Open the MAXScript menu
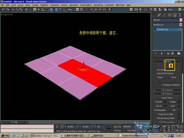Viewport: 184px width, 138px height. pyautogui.click(x=120, y=5)
